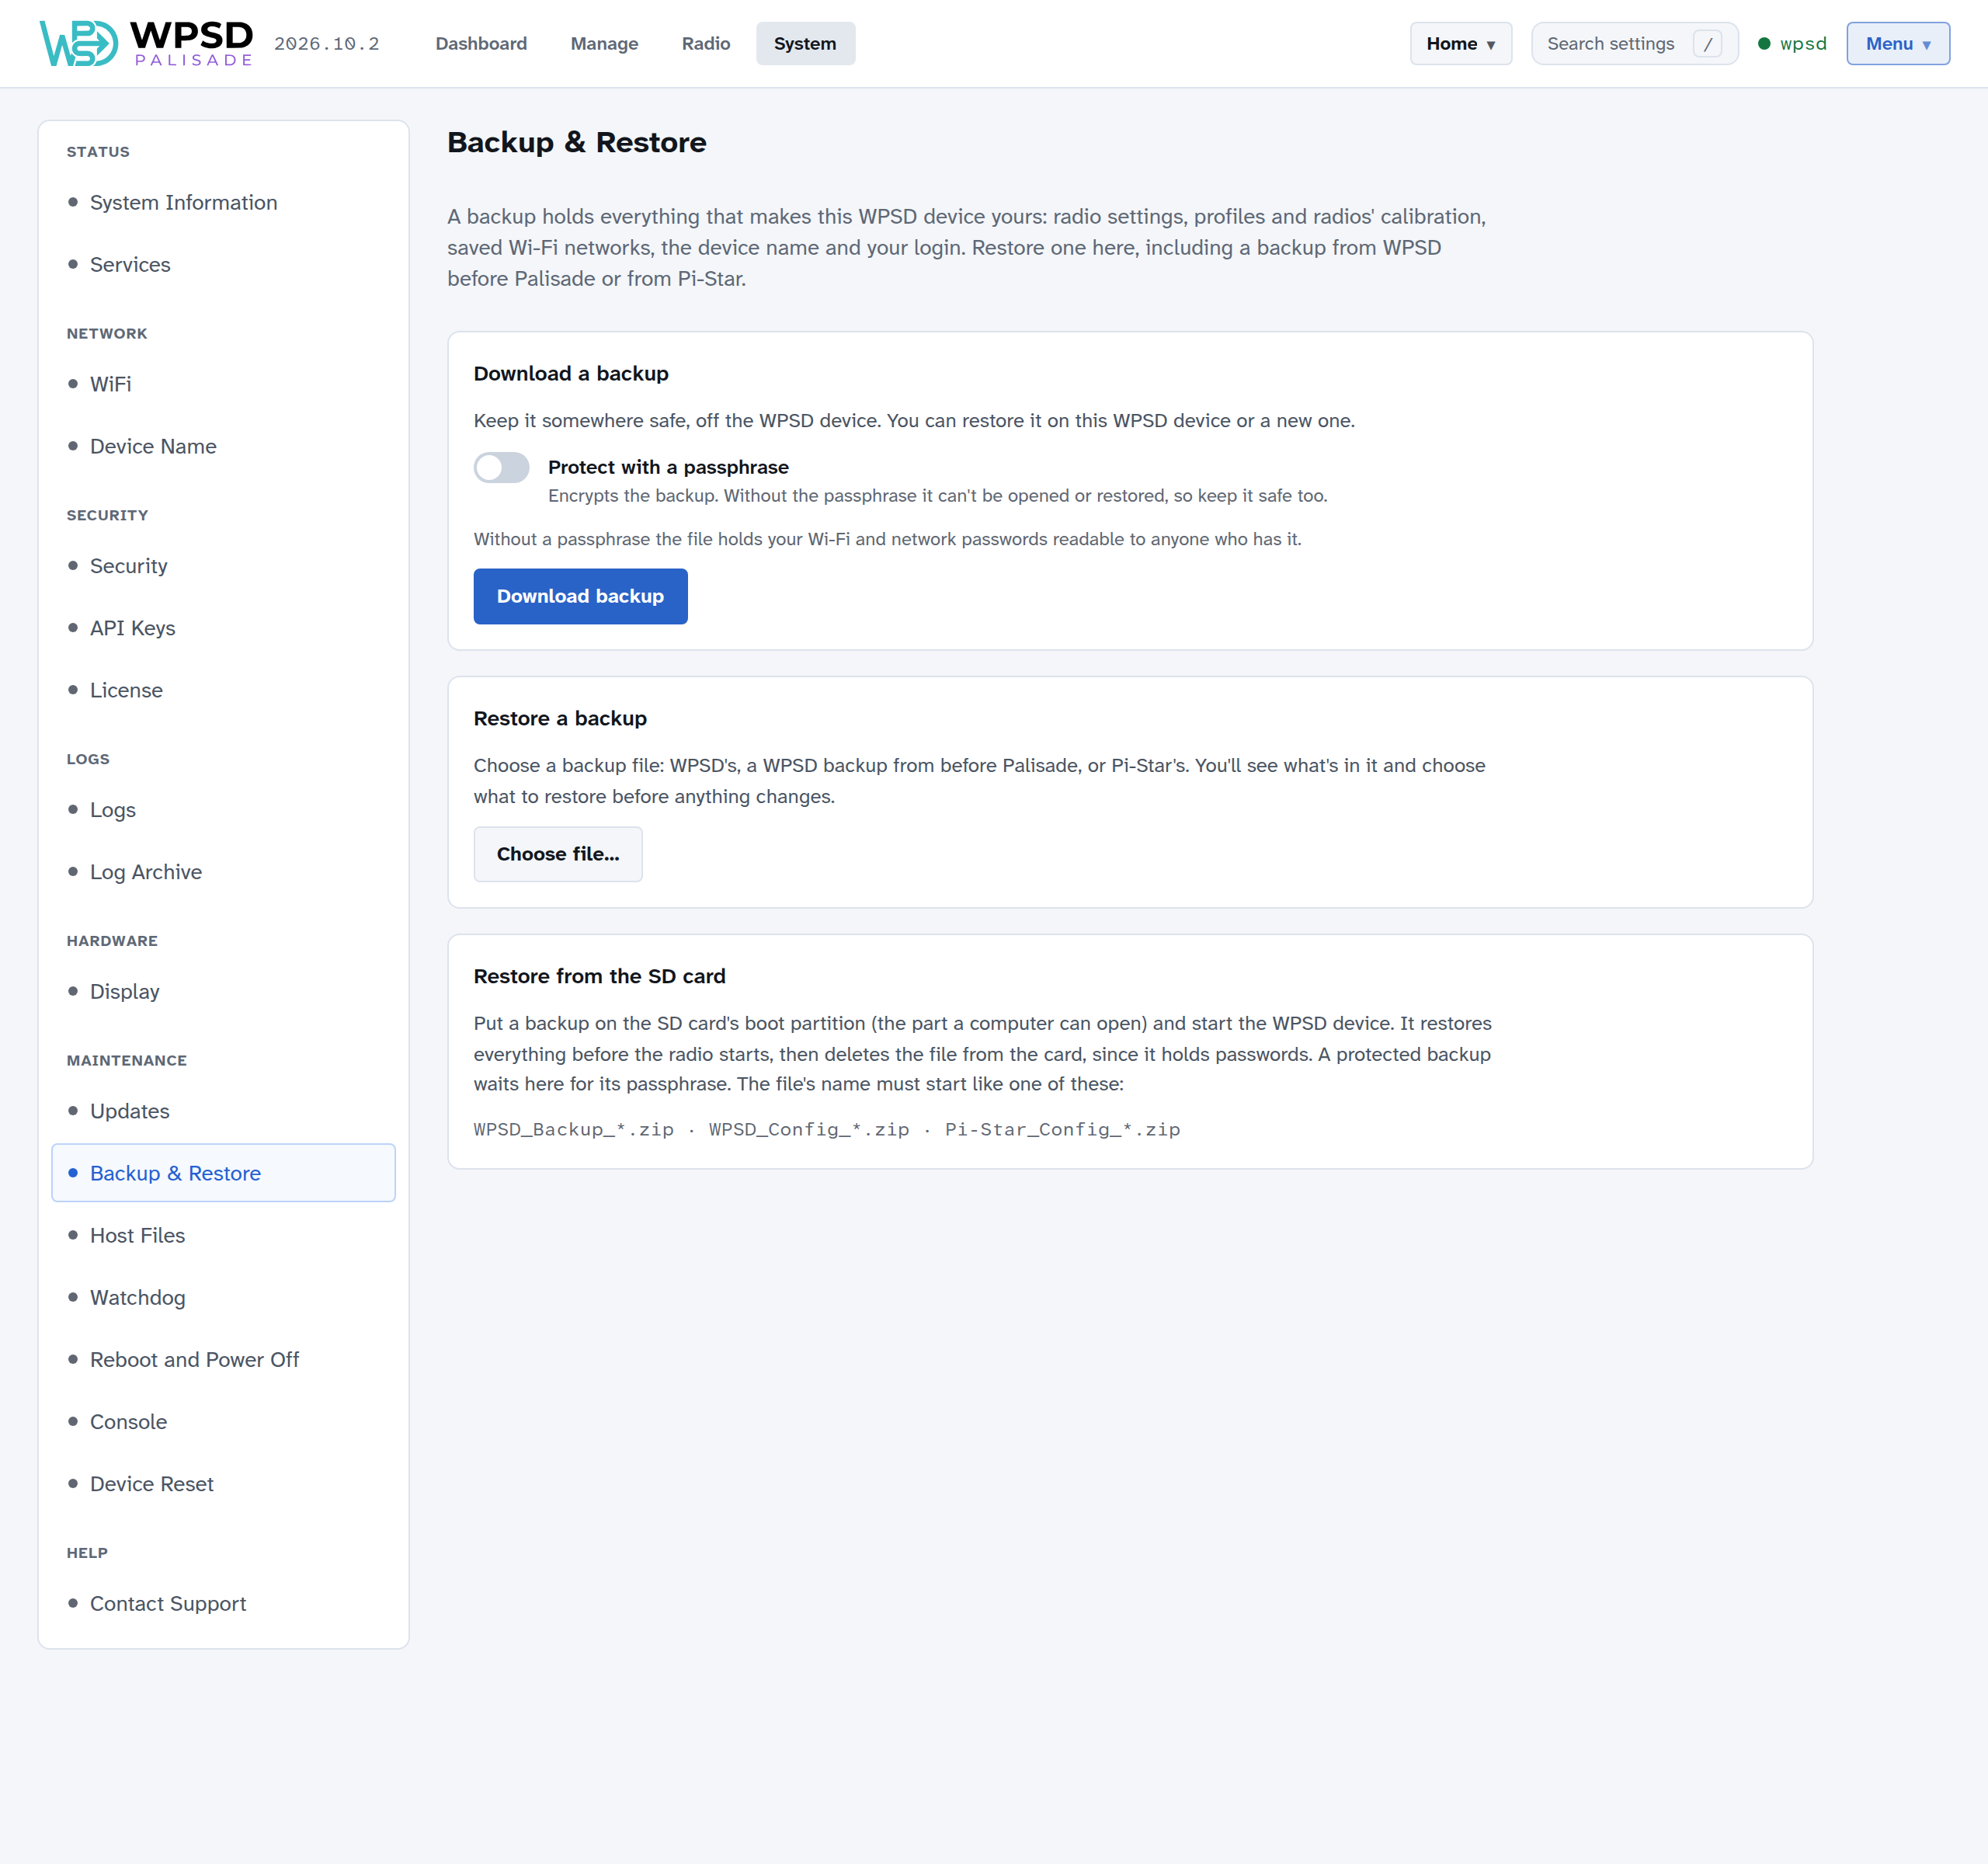Screen dimensions: 1988x1864
Task: Select the System tab
Action: click(805, 44)
